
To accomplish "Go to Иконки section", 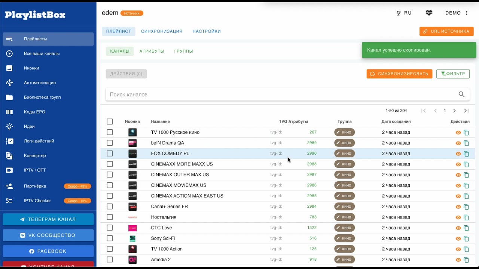I will click(x=48, y=68).
